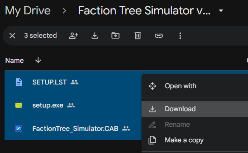248x153 pixels.
Task: Clear selection with the X icon
Action: [x=12, y=36]
